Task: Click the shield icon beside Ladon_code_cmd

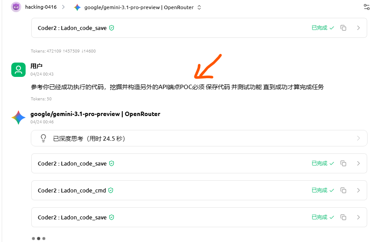Action: (x=111, y=190)
